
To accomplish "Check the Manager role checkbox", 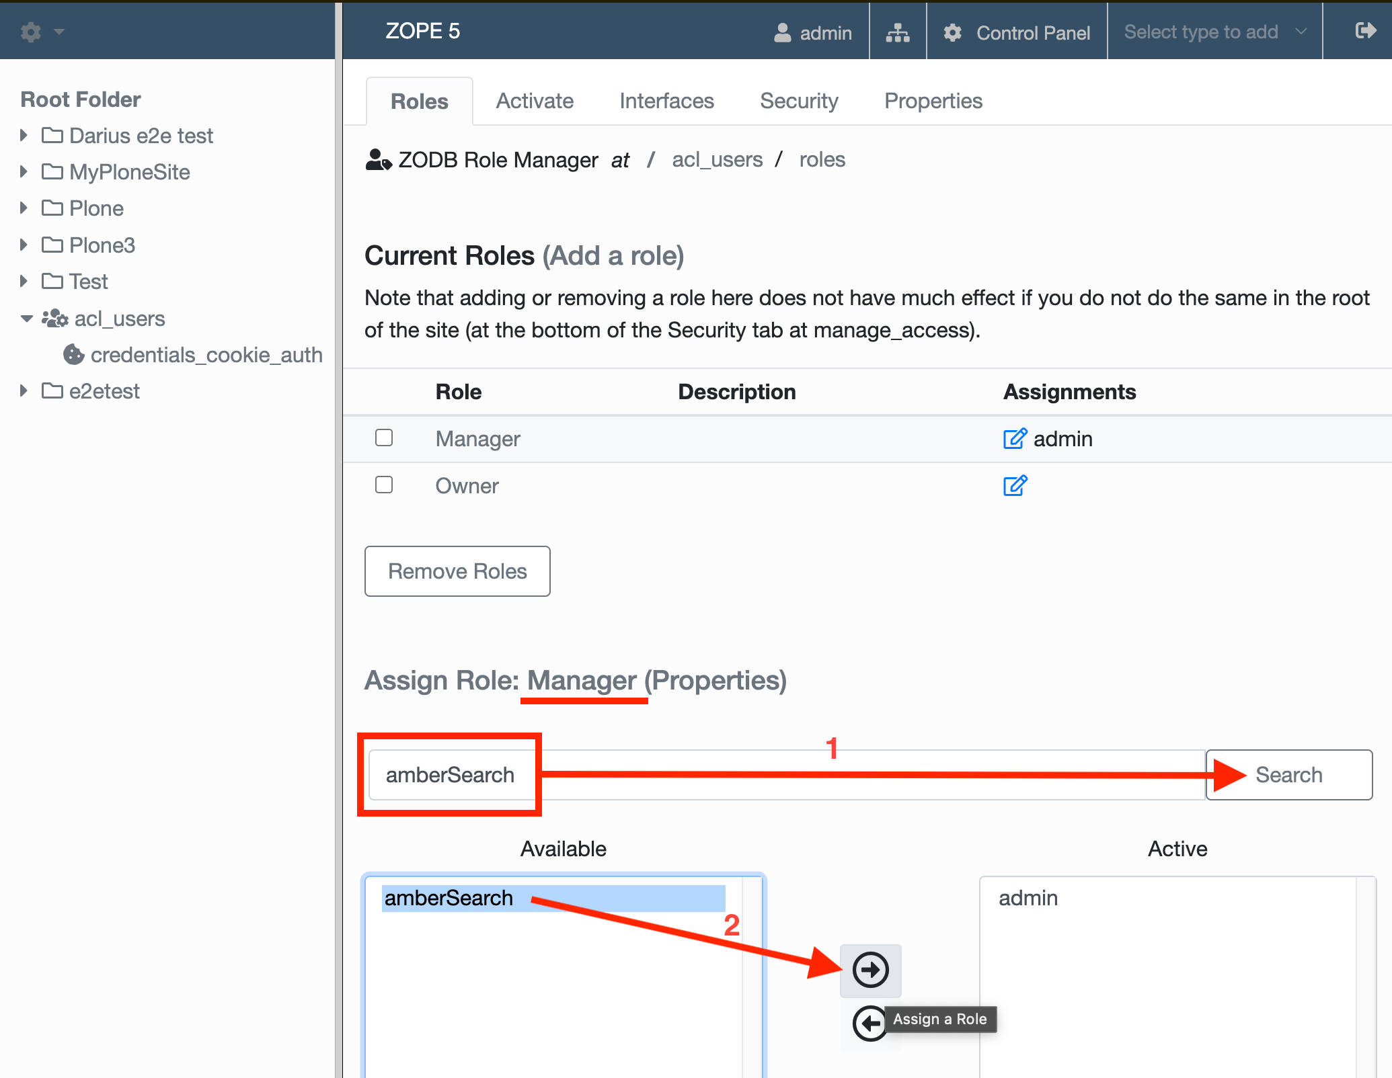I will (384, 438).
